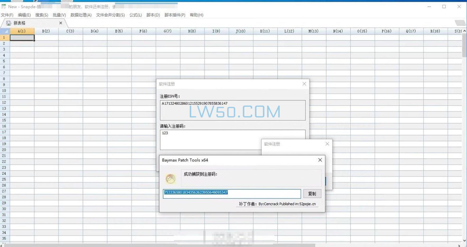The image size is (467, 247).
Task: Select row header 1
Action: point(5,37)
